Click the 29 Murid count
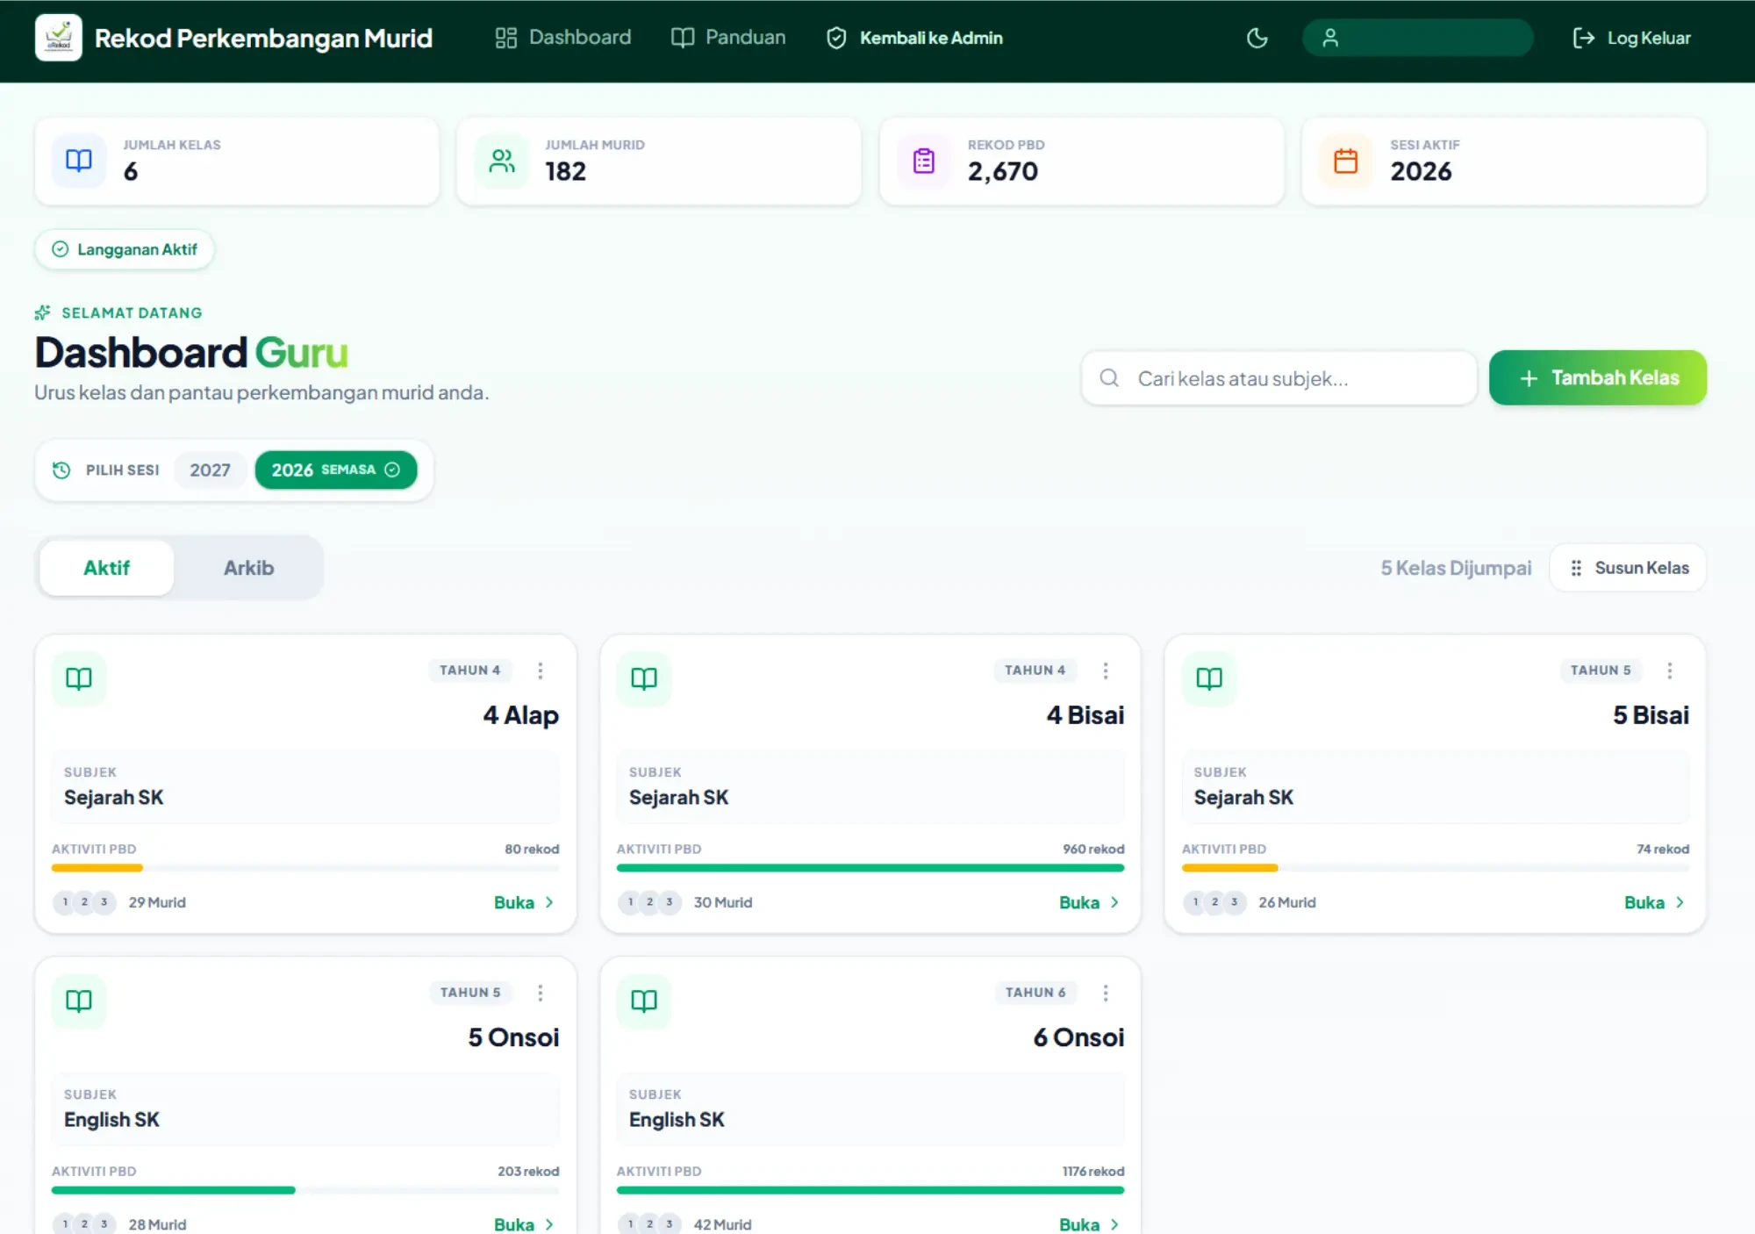This screenshot has width=1755, height=1234. tap(157, 902)
